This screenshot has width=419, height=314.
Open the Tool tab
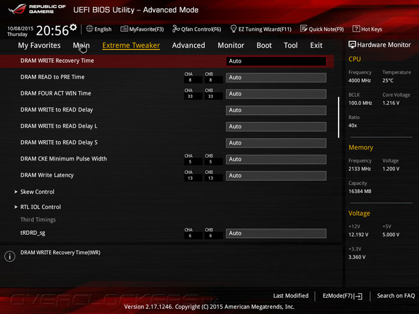click(291, 45)
